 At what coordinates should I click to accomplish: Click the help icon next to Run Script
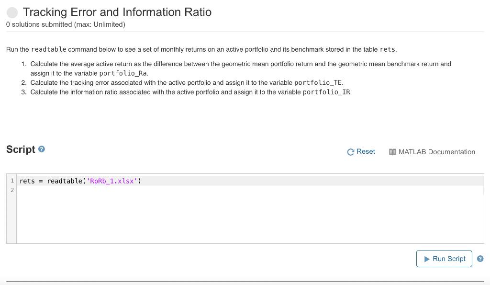point(480,258)
